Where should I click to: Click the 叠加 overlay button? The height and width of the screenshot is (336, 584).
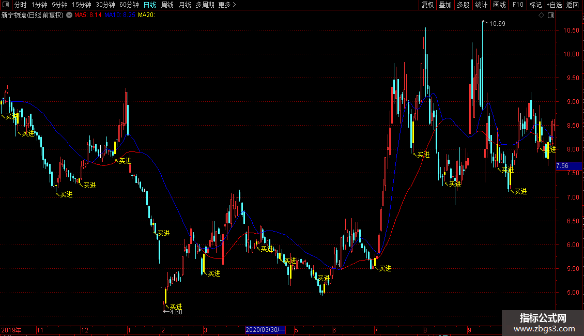tap(445, 5)
